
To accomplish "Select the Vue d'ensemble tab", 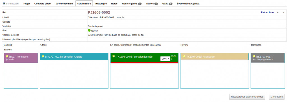I will pyautogui.click(x=64, y=4).
